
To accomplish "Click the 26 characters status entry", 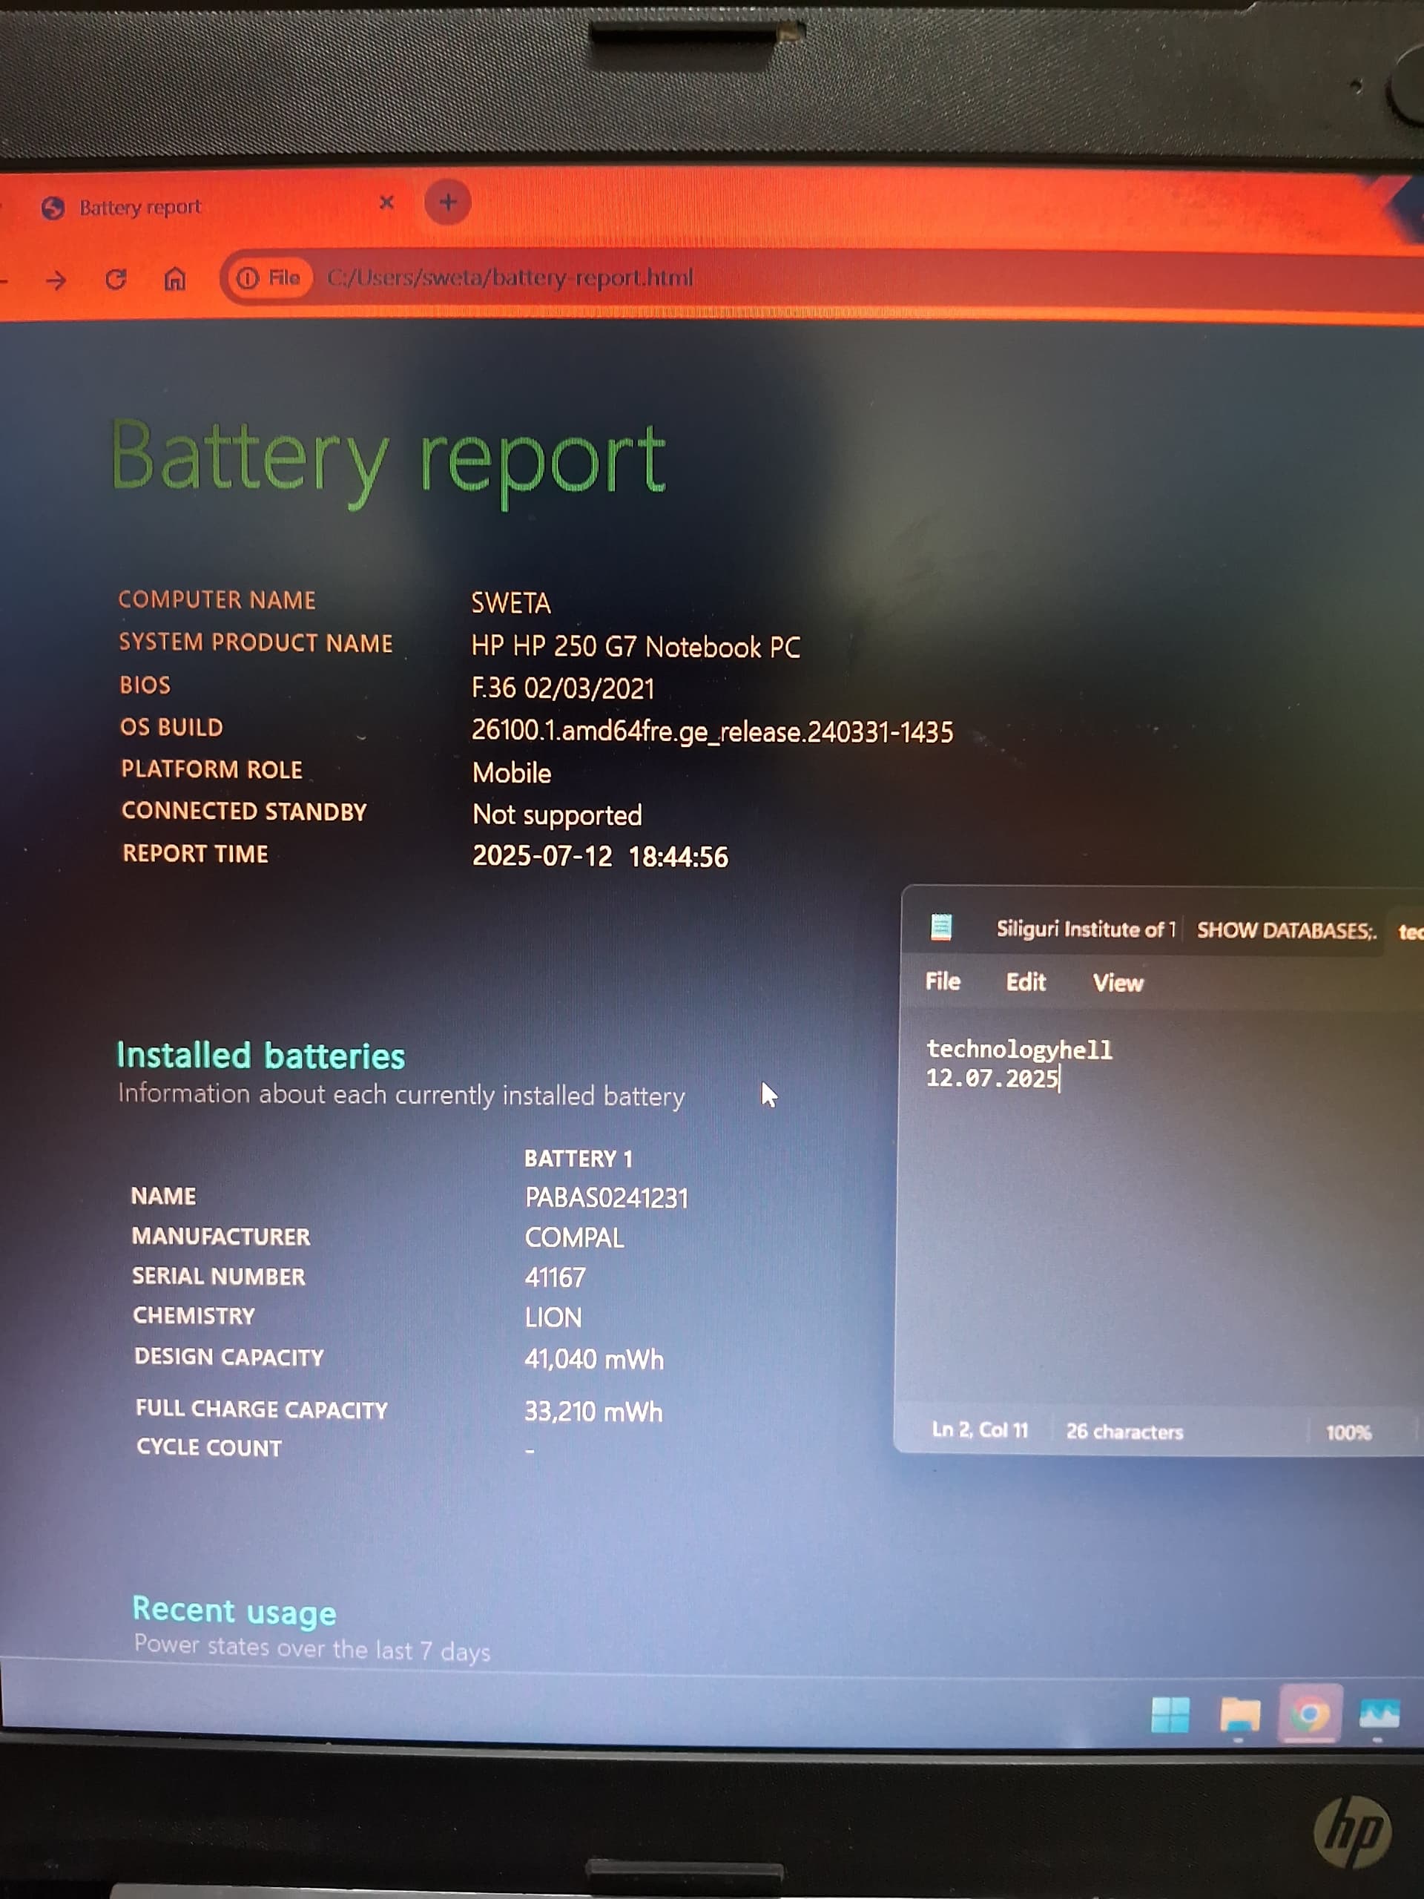I will click(x=1124, y=1431).
